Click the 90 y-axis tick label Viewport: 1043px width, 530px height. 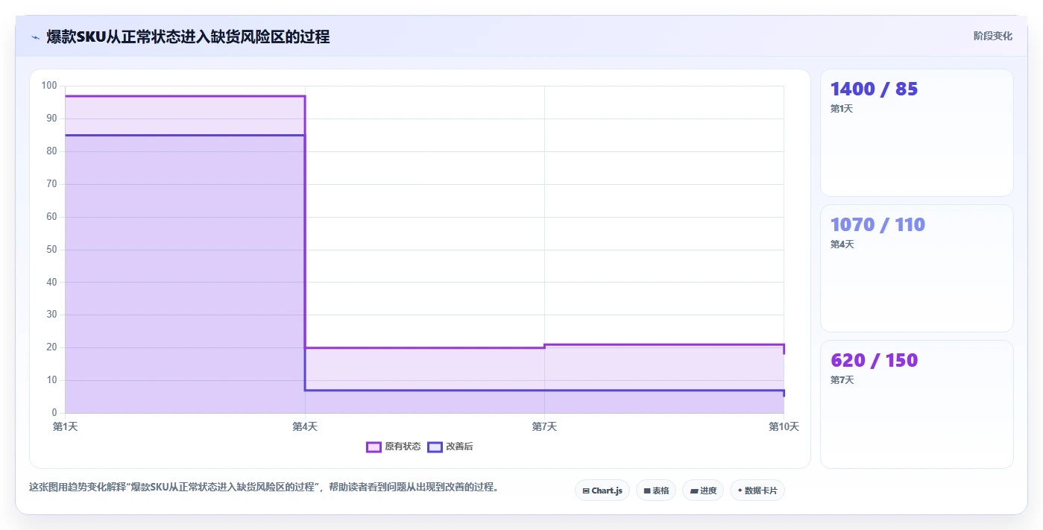(x=51, y=119)
